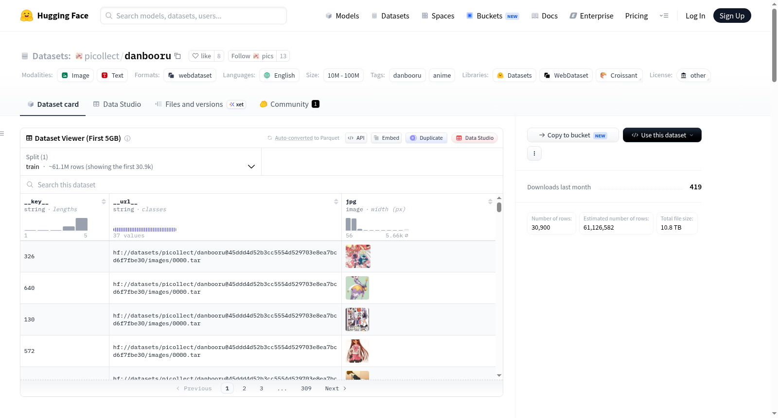Select the Image modality tag
Image resolution: width=778 pixels, height=418 pixels.
pos(75,75)
